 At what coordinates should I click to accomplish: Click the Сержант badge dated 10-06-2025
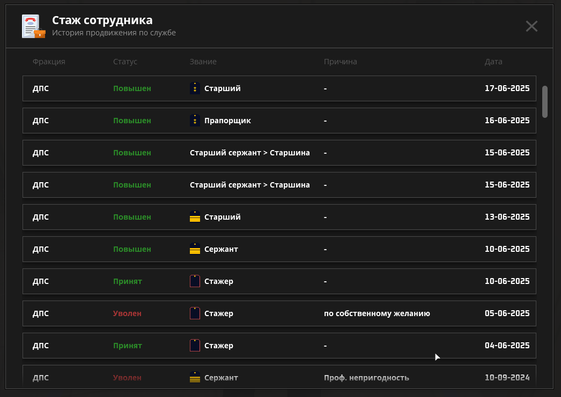(195, 249)
